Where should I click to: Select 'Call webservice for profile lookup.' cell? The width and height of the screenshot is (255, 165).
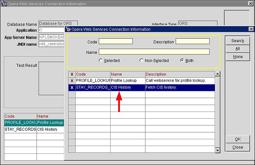point(180,81)
